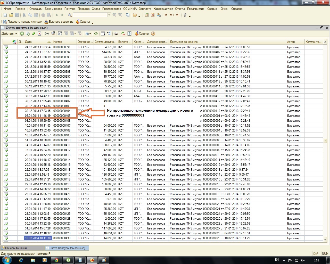Click number cell 00000000406
Screen dimensions: 330x264
point(64,121)
